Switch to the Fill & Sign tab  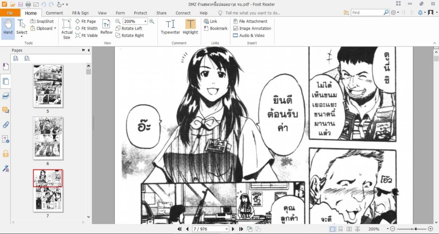[80, 13]
